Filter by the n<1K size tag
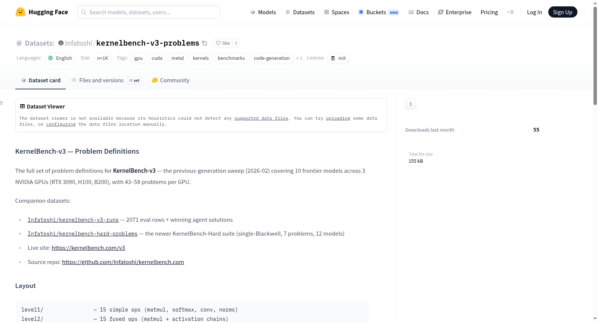 (x=103, y=58)
